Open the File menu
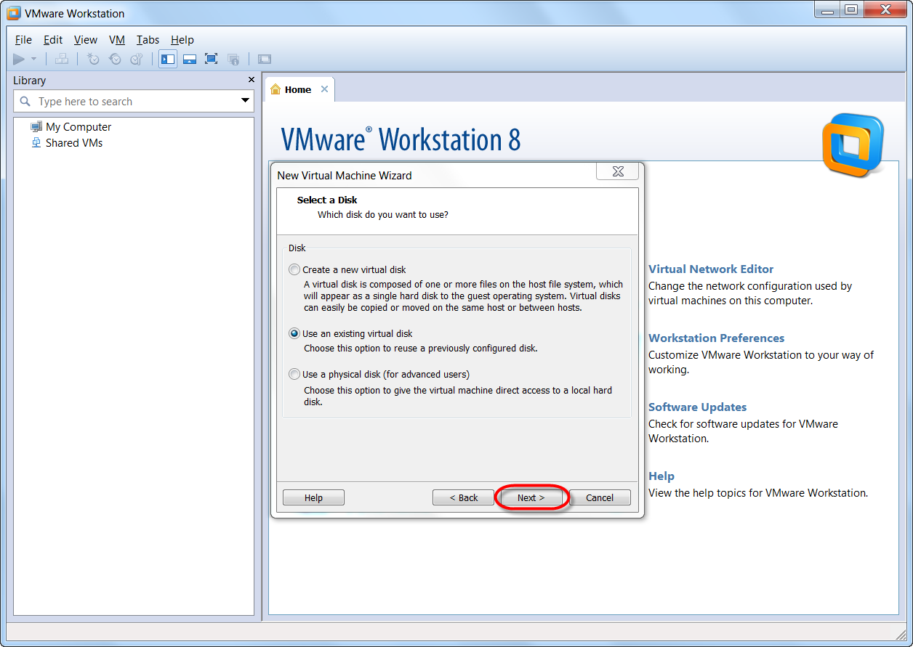Screen dimensions: 913x647 (x=23, y=40)
